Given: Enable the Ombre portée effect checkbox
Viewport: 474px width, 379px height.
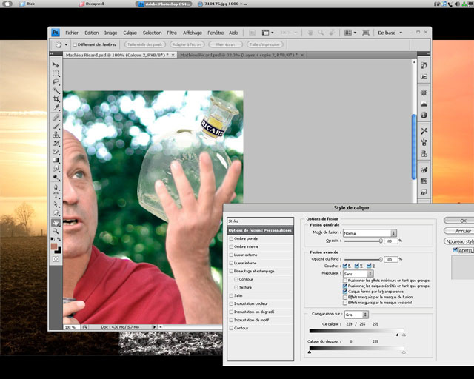Looking at the screenshot, I should coord(231,238).
